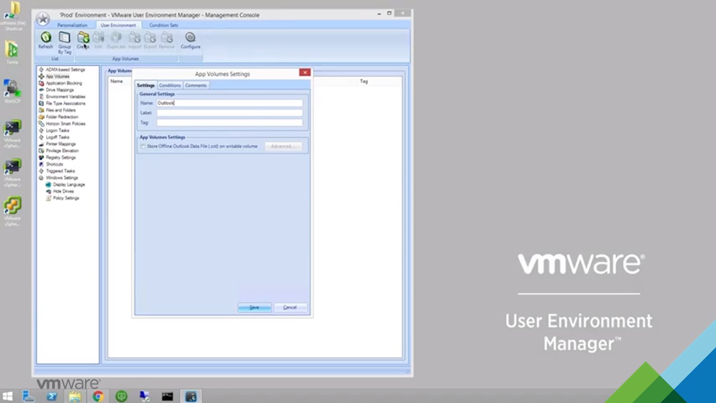Select the User Environment Manager taskbar icon
Image resolution: width=716 pixels, height=403 pixels.
[191, 396]
